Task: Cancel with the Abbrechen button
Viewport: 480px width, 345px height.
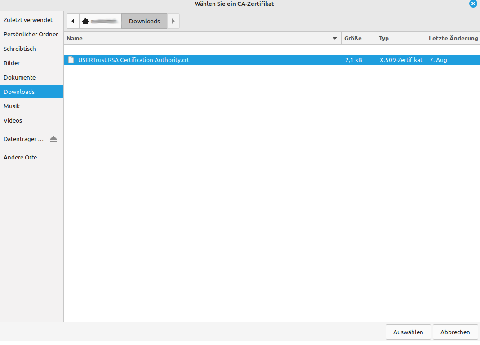Action: click(x=455, y=332)
